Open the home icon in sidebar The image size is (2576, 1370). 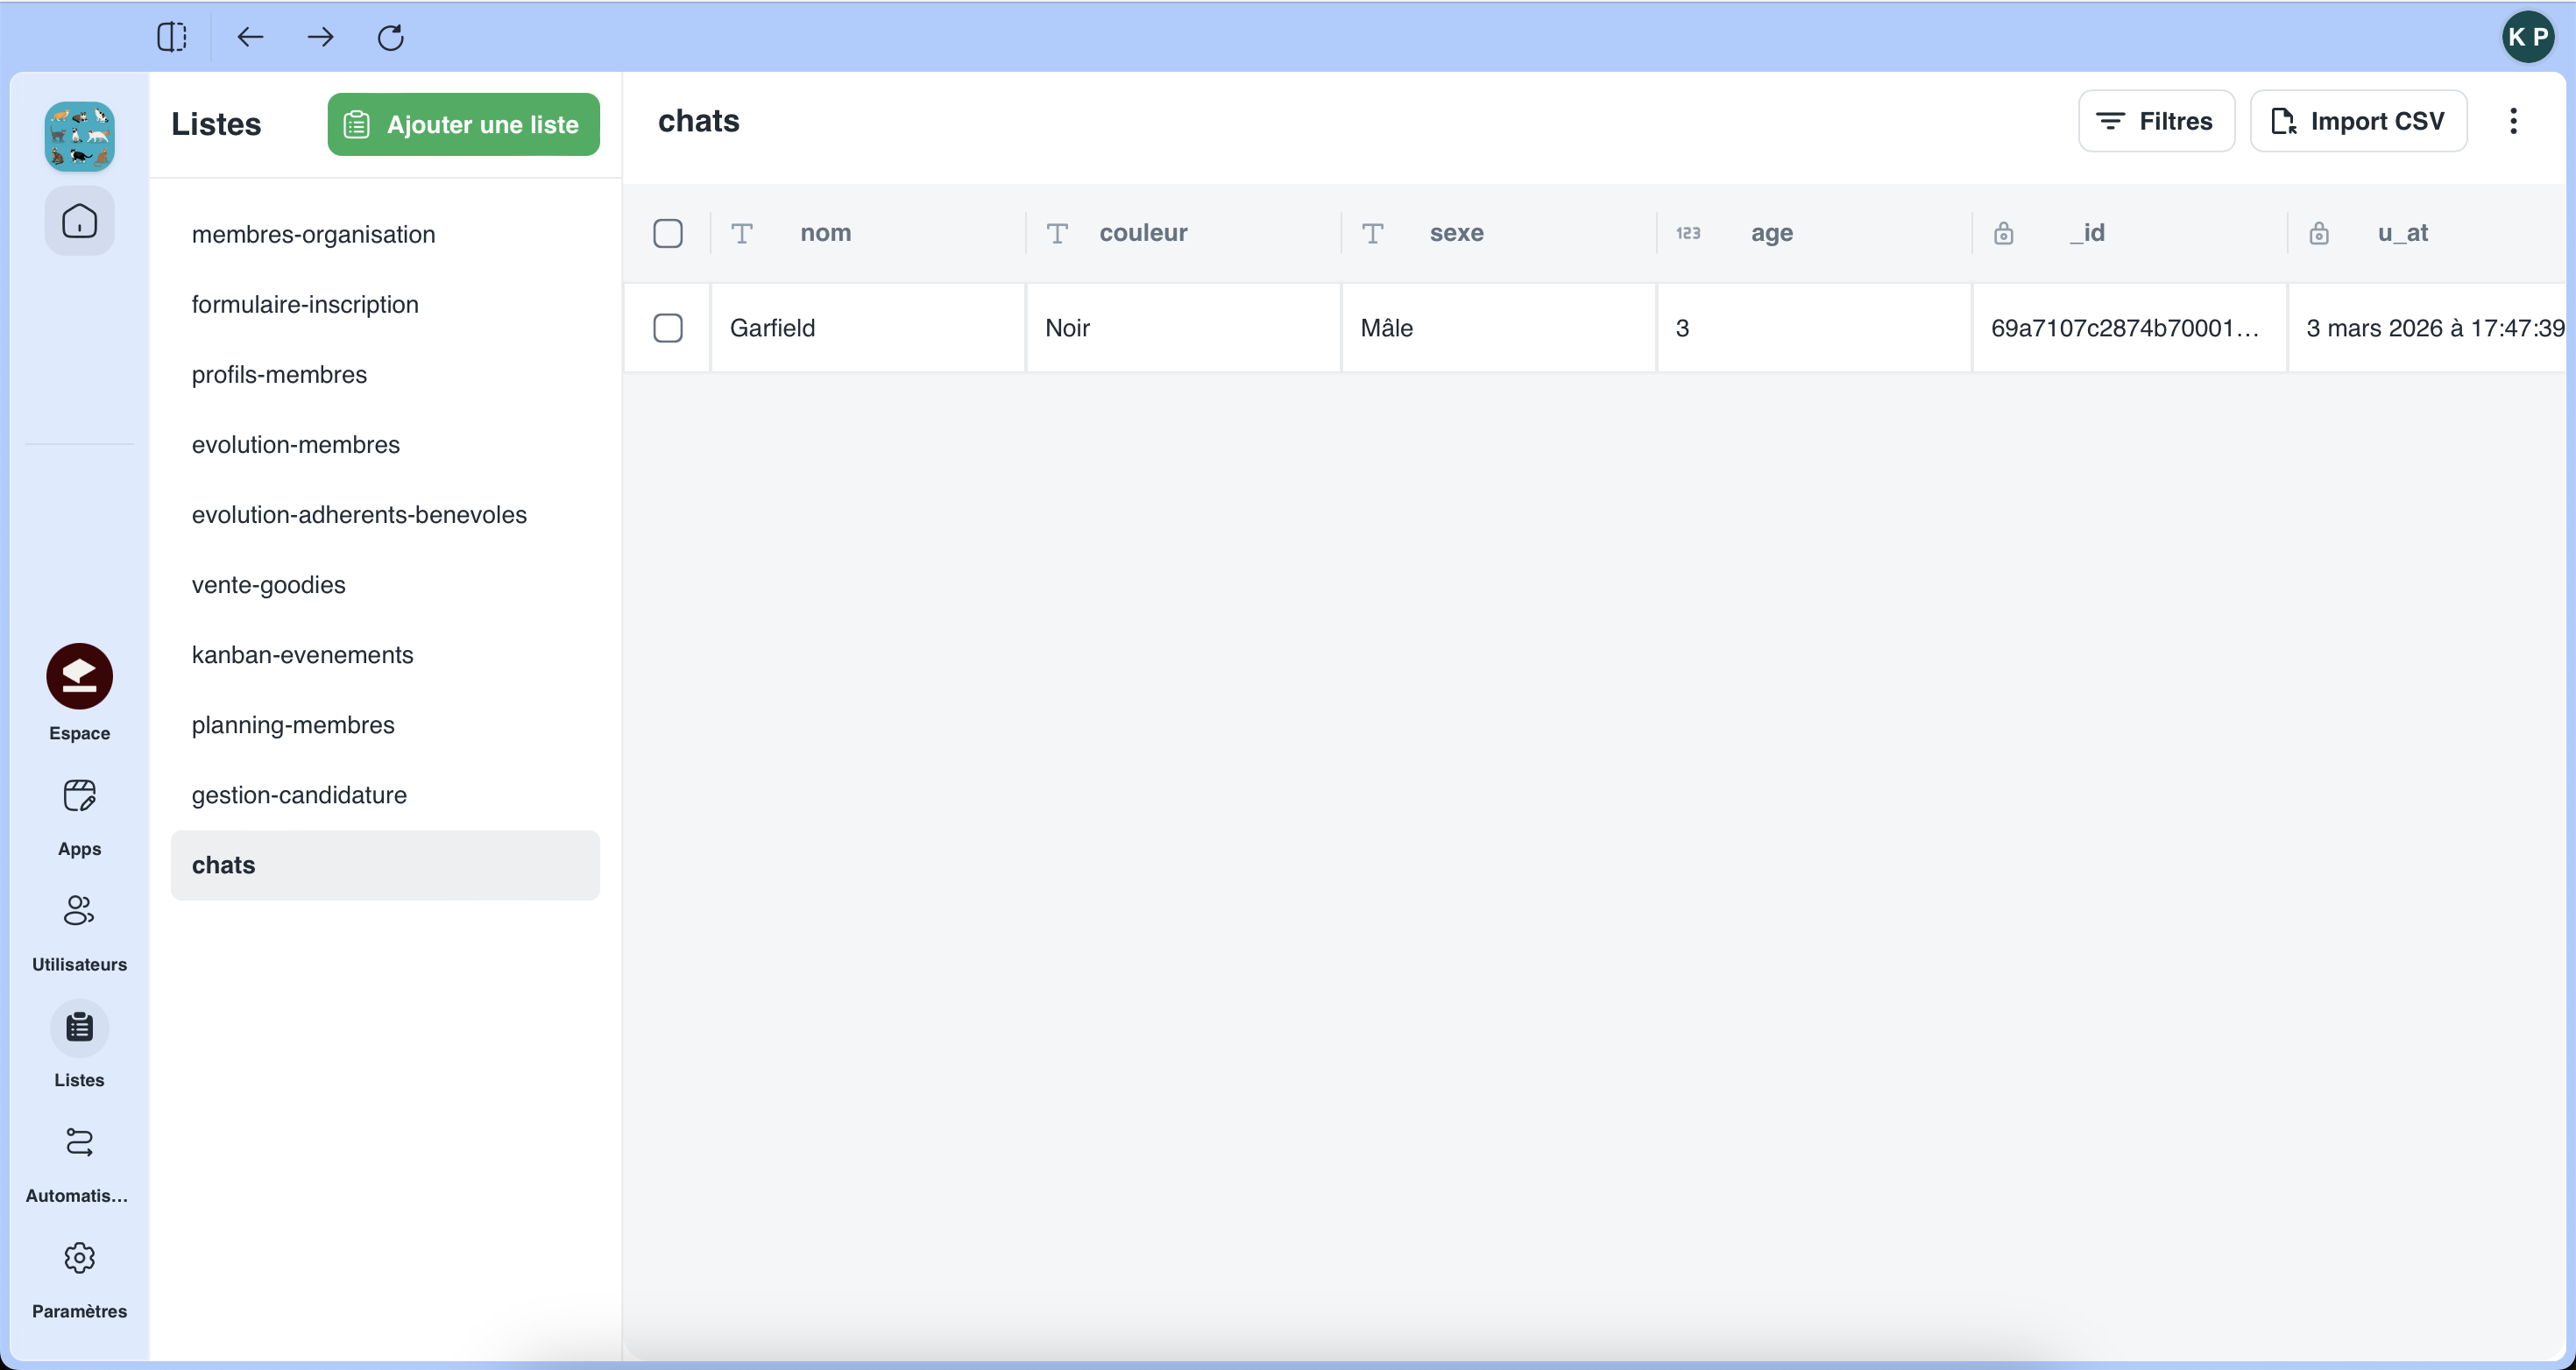pyautogui.click(x=79, y=221)
